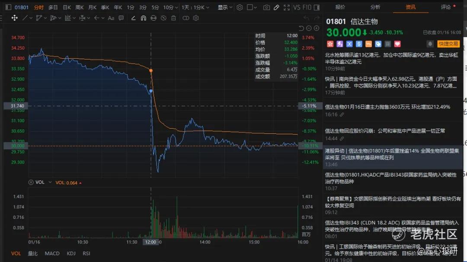Click the blue S badge icon
The height and width of the screenshot is (262, 467).
point(359,44)
